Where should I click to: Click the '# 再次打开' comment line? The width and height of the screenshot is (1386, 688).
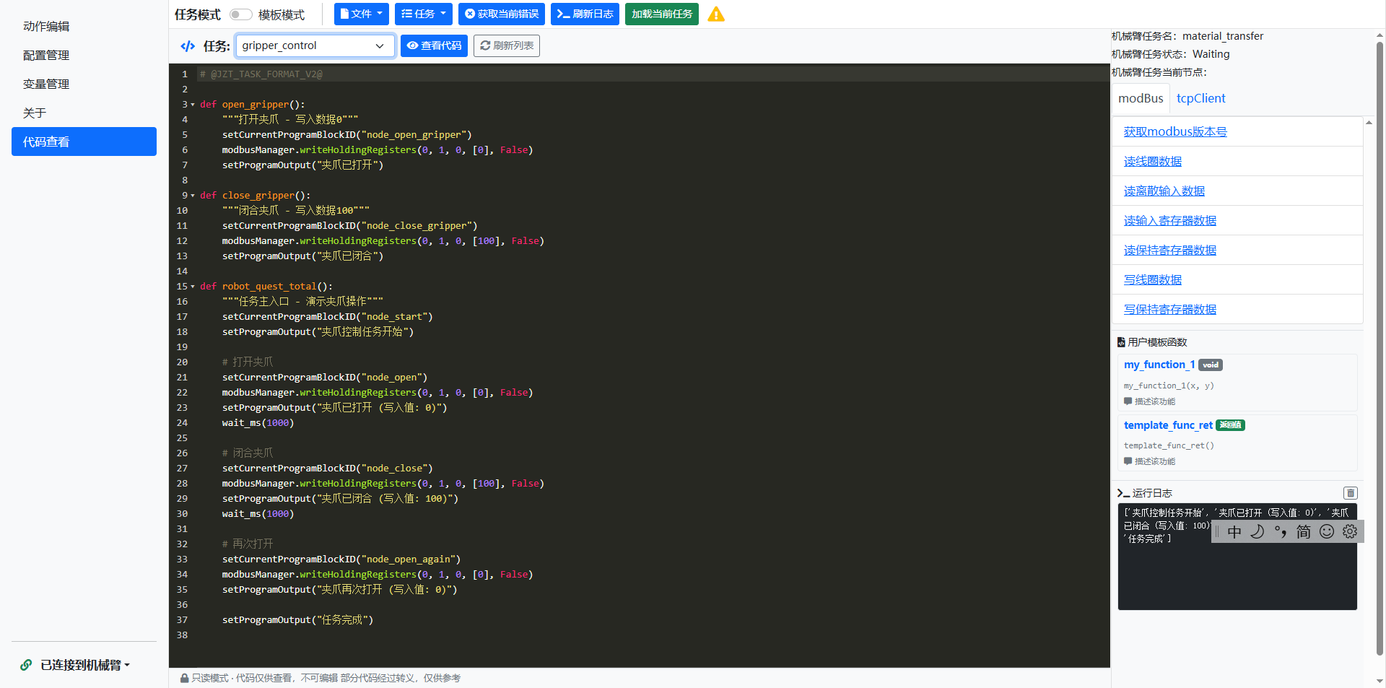pyautogui.click(x=248, y=544)
